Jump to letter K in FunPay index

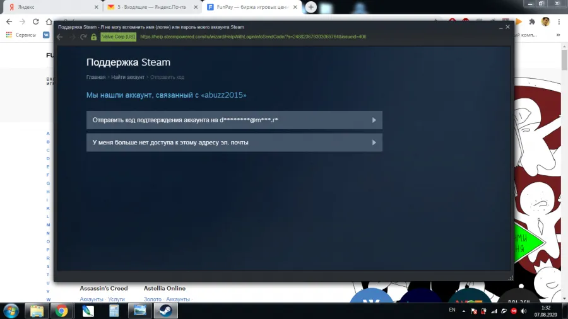[x=48, y=208]
